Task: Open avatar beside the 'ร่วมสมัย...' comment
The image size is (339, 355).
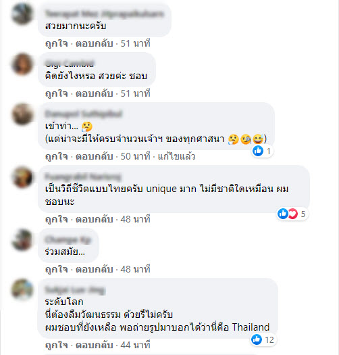Action: pos(22,240)
